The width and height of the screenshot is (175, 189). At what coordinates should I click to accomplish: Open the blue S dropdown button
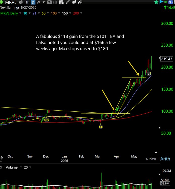pyautogui.click(x=170, y=2)
